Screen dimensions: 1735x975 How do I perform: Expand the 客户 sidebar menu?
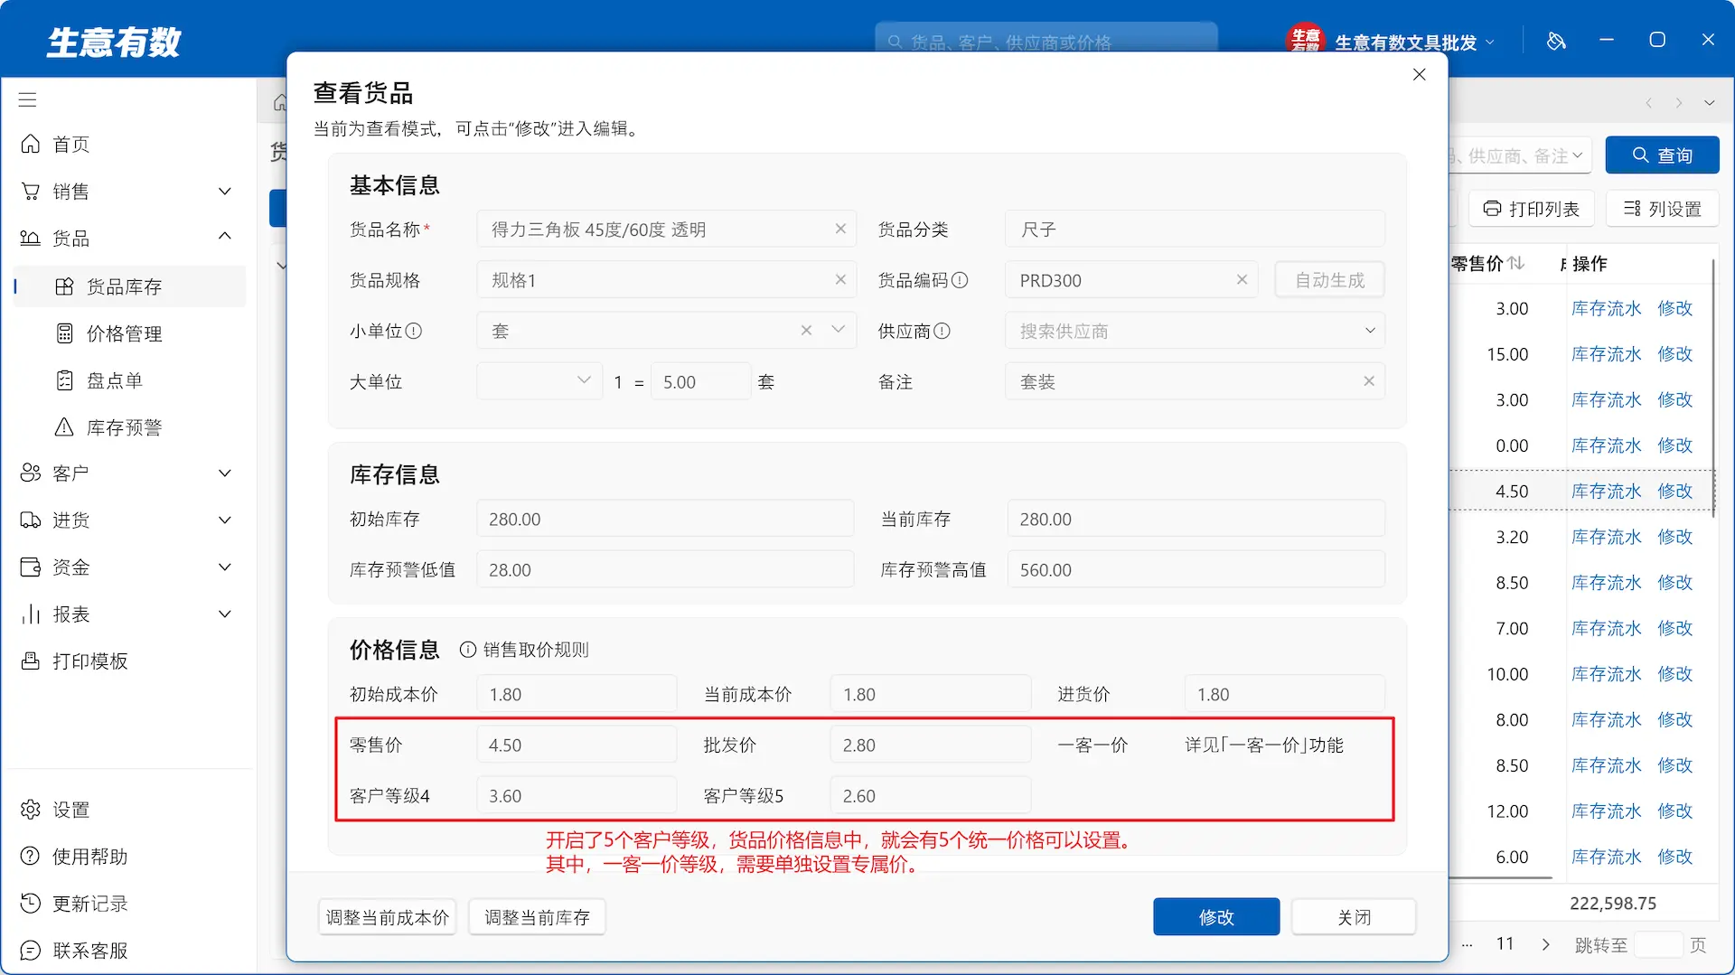tap(225, 473)
